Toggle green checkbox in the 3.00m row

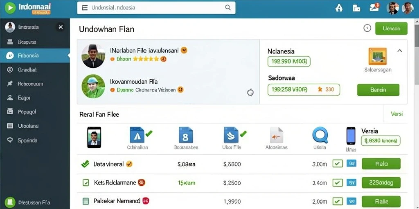coord(338,163)
